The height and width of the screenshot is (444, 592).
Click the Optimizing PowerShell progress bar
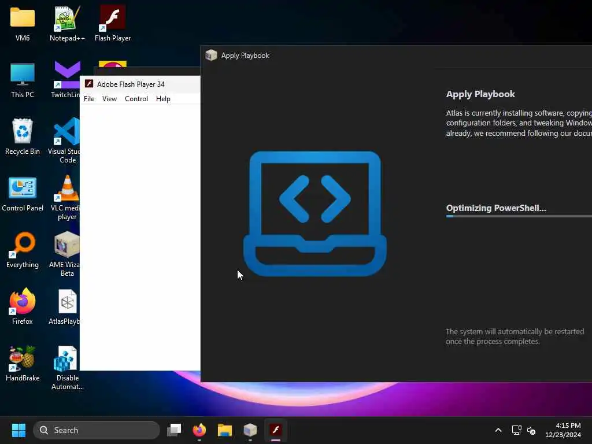click(519, 216)
